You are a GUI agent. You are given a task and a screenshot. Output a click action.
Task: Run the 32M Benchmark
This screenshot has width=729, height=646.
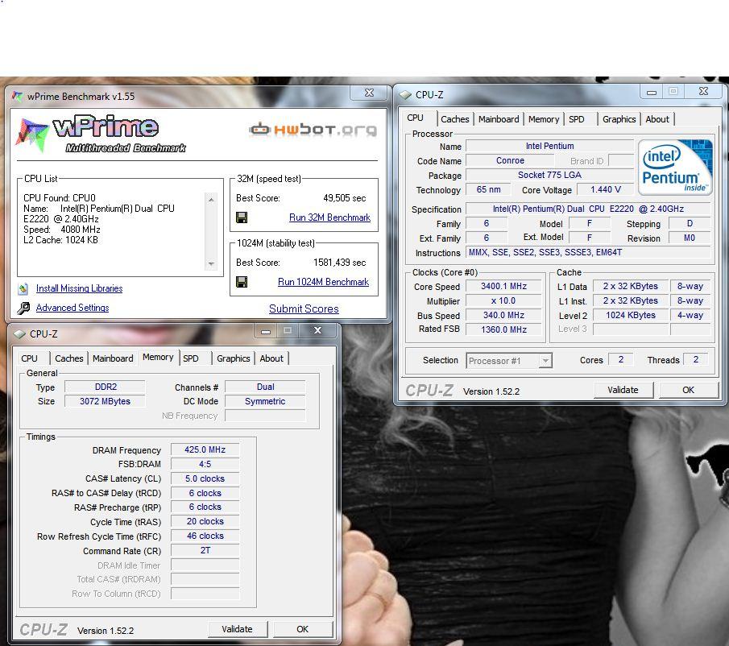coord(329,217)
